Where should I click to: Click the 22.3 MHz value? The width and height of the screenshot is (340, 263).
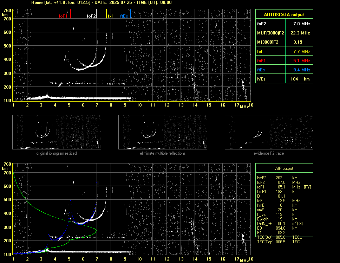300,33
